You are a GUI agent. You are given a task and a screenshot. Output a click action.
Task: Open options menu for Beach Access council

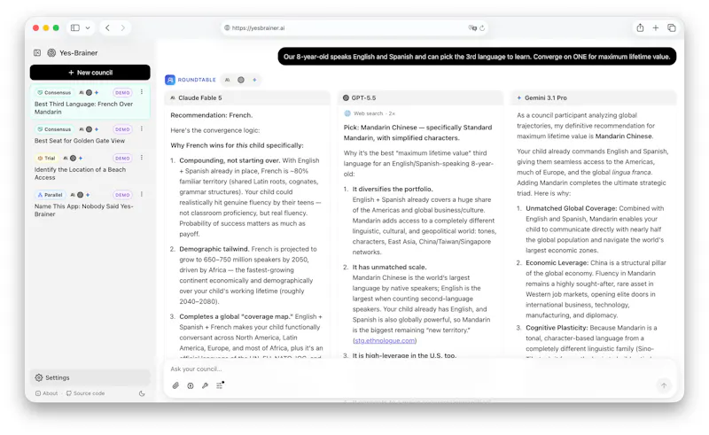click(x=142, y=158)
